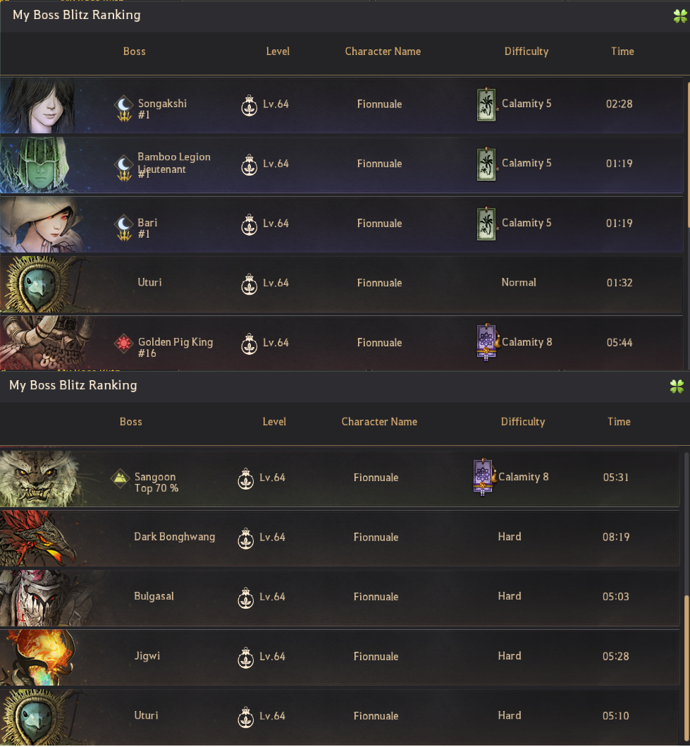Screen dimensions: 690x747
Task: Click the red sun rank icon beside Golden Pig King
Action: 124,343
